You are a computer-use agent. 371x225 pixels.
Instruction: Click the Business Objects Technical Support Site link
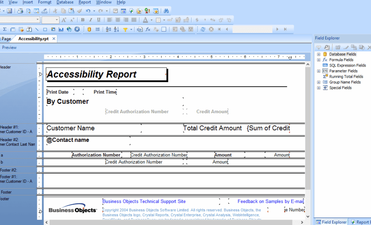click(144, 201)
